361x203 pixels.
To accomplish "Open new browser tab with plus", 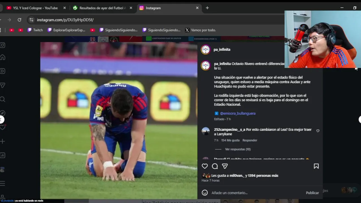I will click(207, 8).
